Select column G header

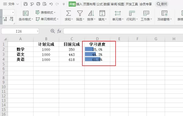pyautogui.click(x=156, y=39)
